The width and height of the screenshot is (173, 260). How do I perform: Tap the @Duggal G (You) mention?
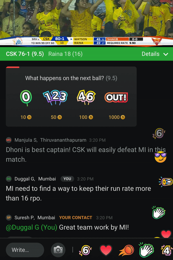(31, 227)
